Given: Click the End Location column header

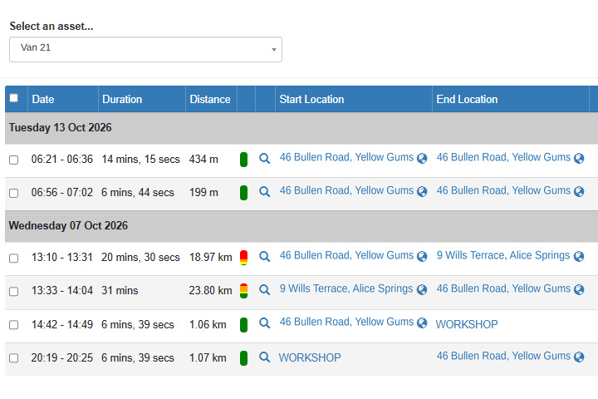Looking at the screenshot, I should click(x=511, y=99).
